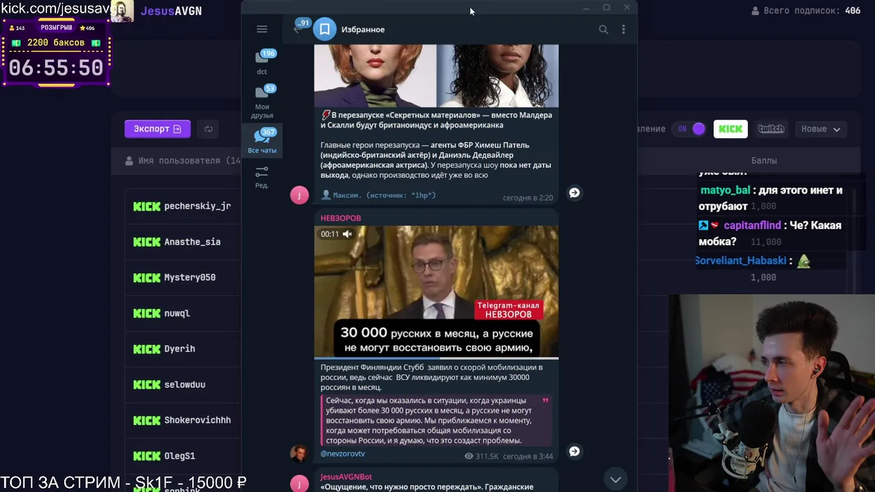Click the Nevzorov avatar beside video post
875x492 pixels.
click(299, 453)
